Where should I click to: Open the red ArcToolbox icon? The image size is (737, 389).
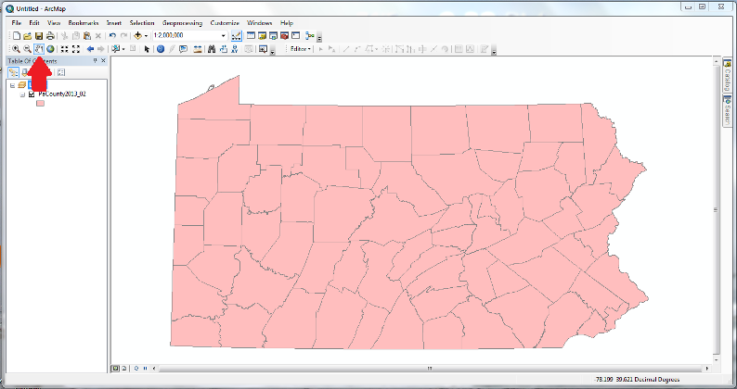[x=284, y=36]
